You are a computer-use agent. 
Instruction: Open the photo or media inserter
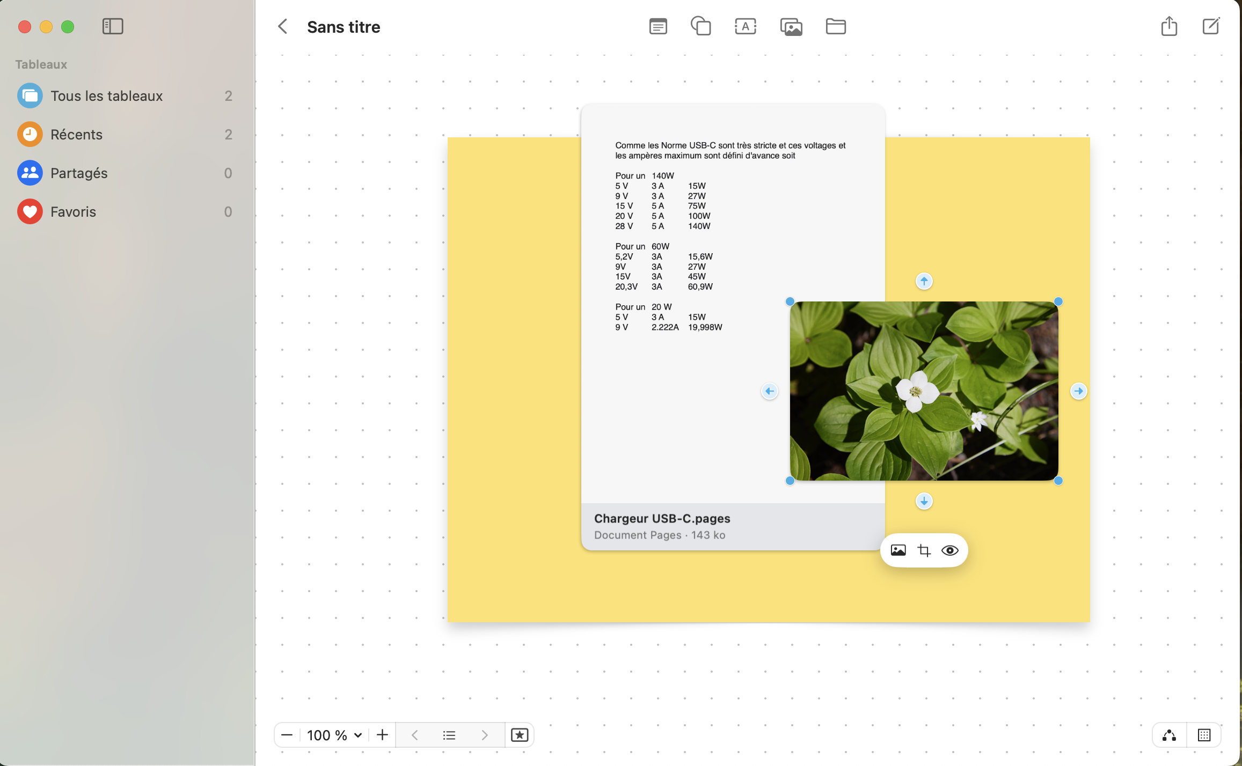[x=791, y=26]
